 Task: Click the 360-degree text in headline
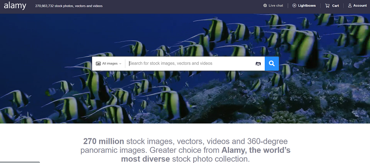(x=267, y=142)
